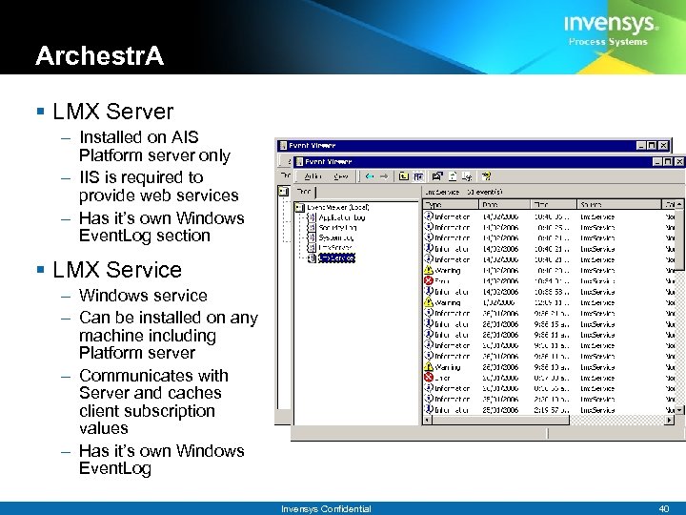Image resolution: width=686 pixels, height=515 pixels.
Task: Click the Forward arrow in Event Viewer toolbar
Action: coord(384,176)
